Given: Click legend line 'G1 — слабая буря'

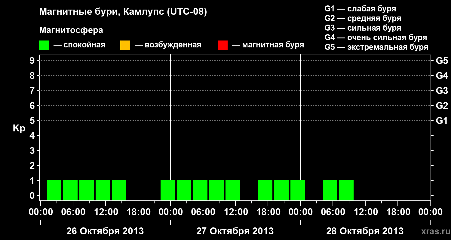Looking at the screenshot, I should coord(360,9).
